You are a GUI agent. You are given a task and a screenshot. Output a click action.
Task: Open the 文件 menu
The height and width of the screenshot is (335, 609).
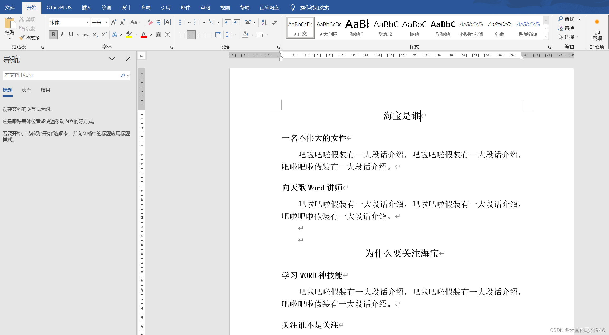coord(10,7)
